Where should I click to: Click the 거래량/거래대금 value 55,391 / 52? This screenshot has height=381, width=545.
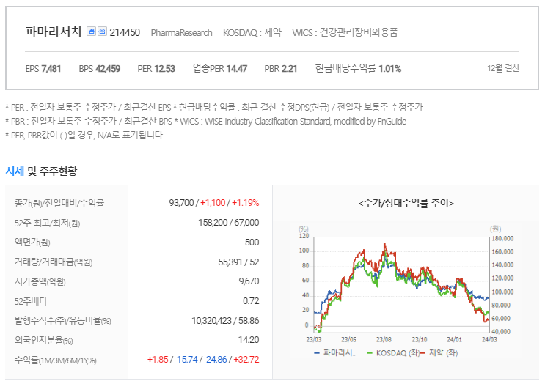238,262
